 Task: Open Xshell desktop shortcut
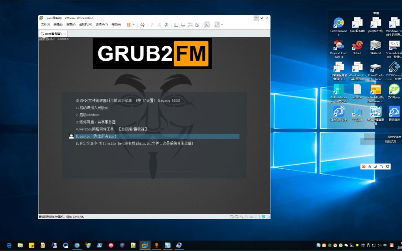pyautogui.click(x=357, y=47)
